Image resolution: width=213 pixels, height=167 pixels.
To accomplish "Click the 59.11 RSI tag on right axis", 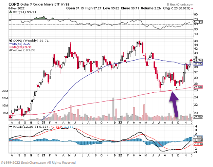I will 198,22.
